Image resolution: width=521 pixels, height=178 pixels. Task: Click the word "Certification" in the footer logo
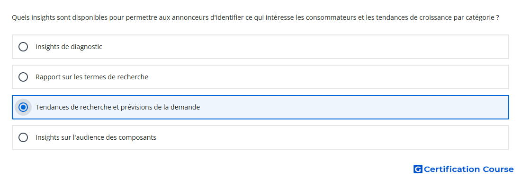[452, 169]
